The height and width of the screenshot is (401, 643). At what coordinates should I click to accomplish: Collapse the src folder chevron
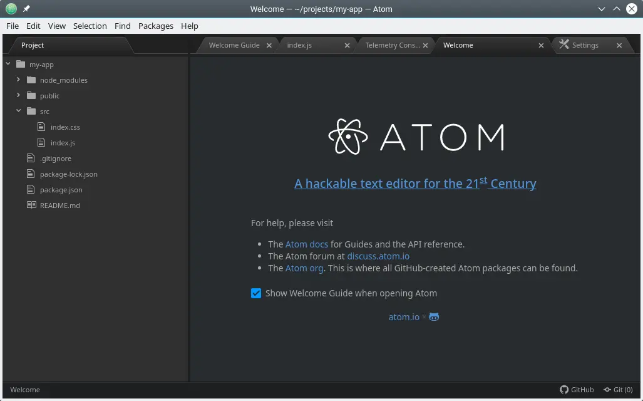pyautogui.click(x=18, y=110)
